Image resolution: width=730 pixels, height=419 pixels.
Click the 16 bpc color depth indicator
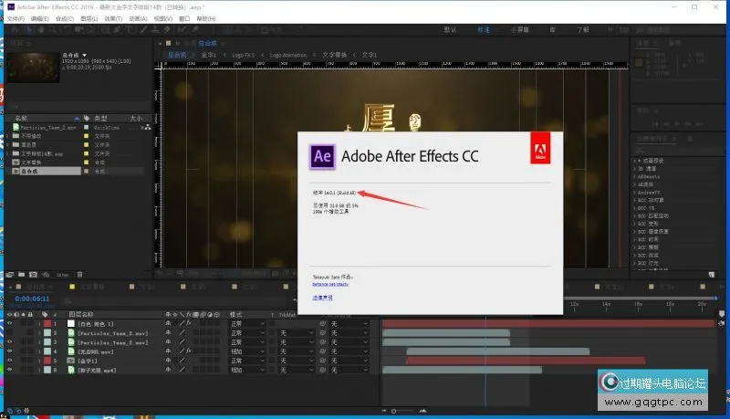[x=62, y=275]
